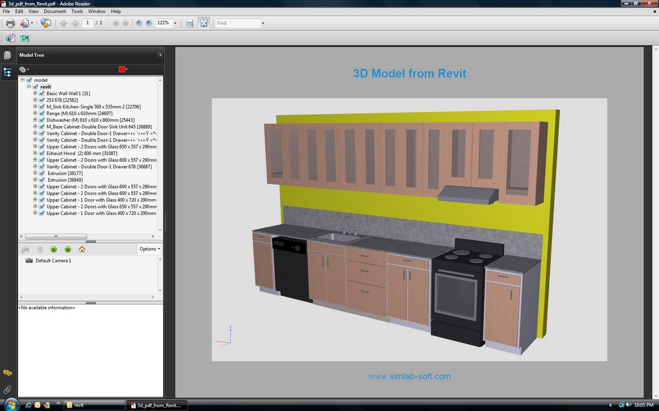Select fit one full page mode

point(203,23)
